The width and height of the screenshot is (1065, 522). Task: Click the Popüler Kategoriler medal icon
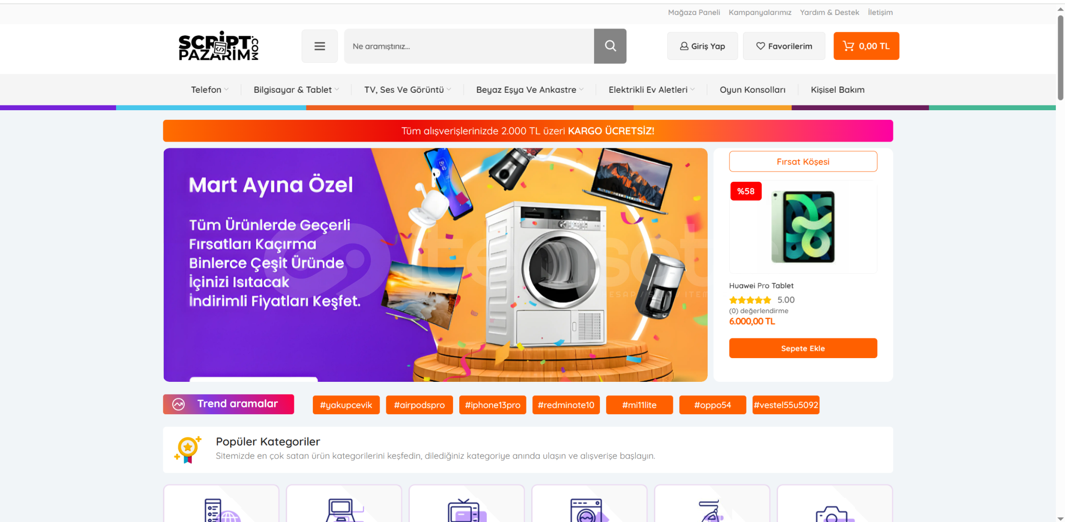coord(188,449)
